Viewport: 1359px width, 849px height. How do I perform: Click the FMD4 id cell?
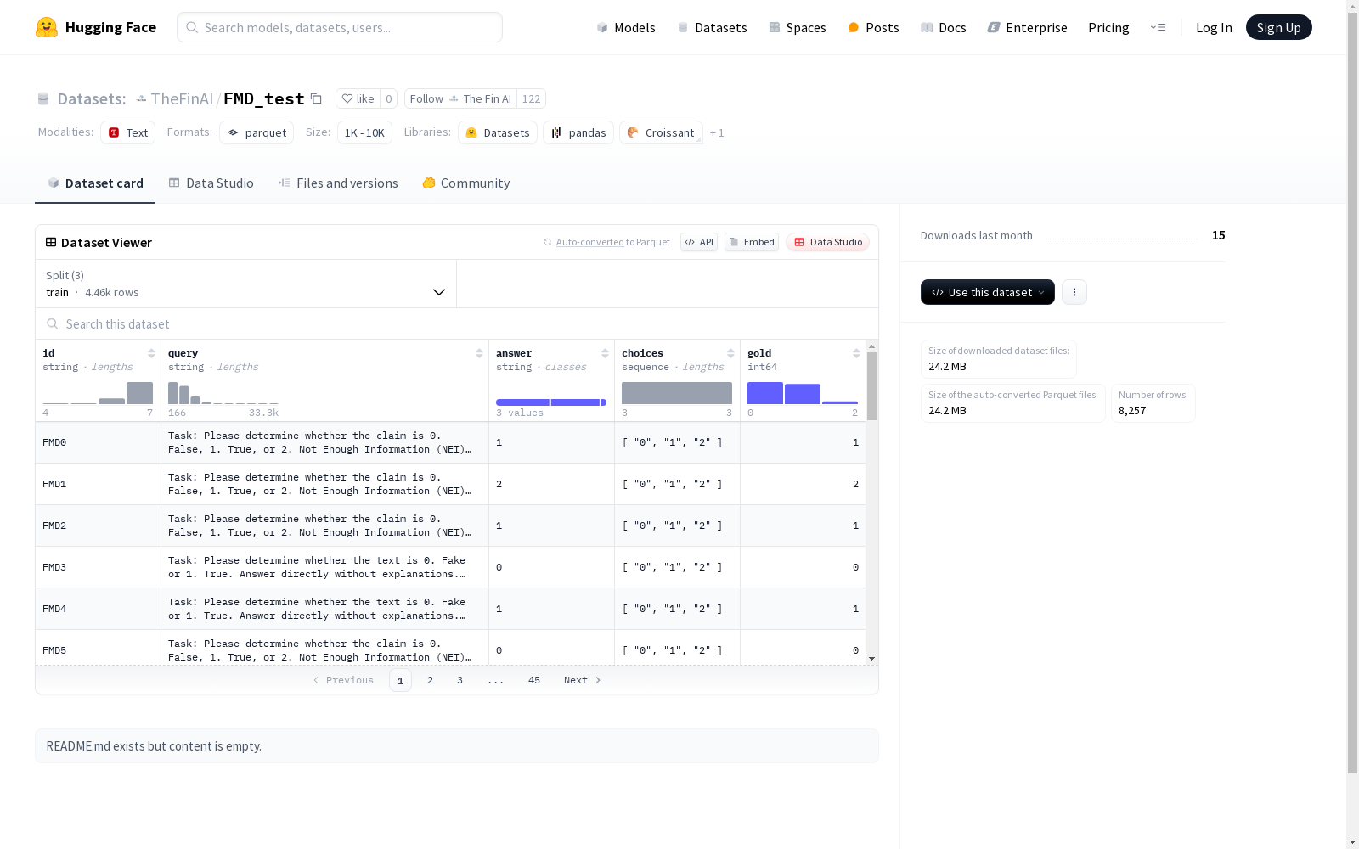[99, 609]
